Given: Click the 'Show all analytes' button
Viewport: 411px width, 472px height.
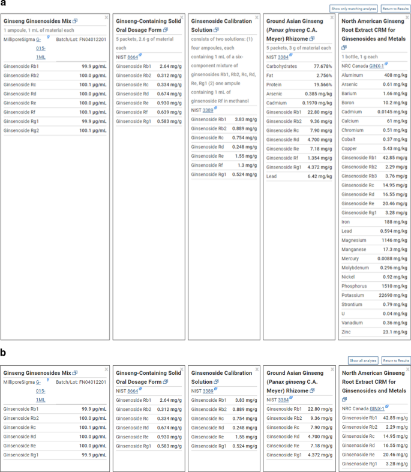Looking at the screenshot, I should click(362, 360).
